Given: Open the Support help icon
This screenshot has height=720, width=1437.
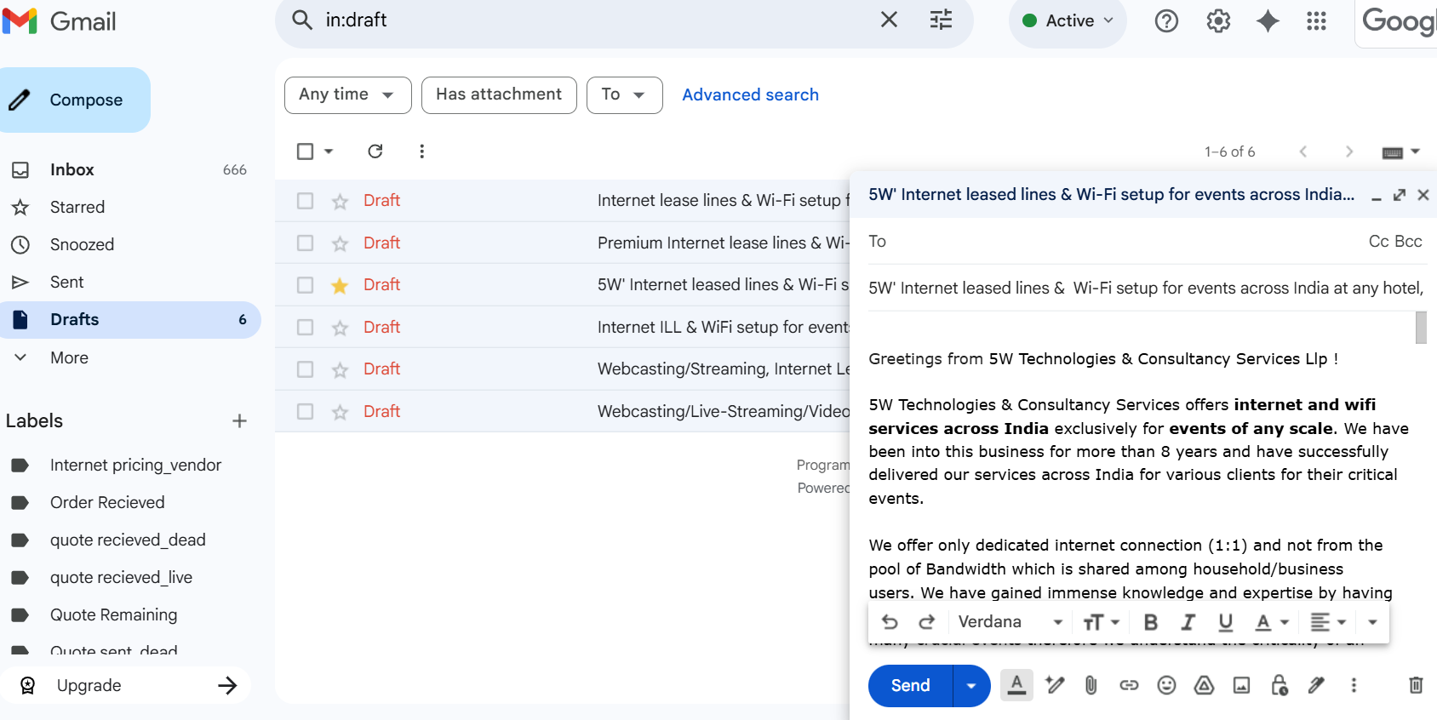Looking at the screenshot, I should [1166, 20].
